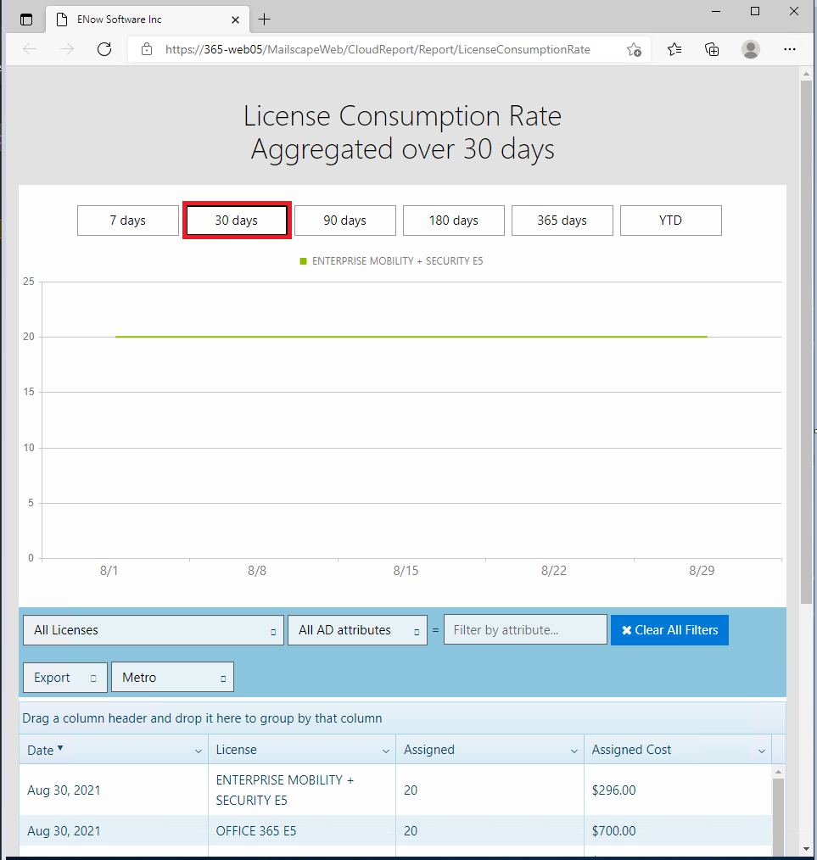Open the Assigned Cost column menu chevron

(762, 751)
